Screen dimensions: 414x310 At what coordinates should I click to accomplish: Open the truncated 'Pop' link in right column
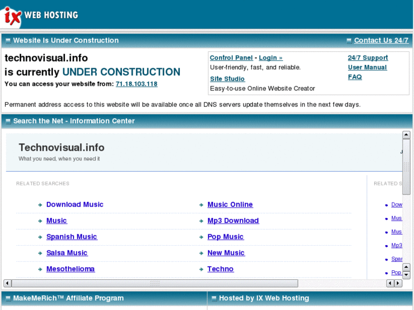click(x=396, y=272)
